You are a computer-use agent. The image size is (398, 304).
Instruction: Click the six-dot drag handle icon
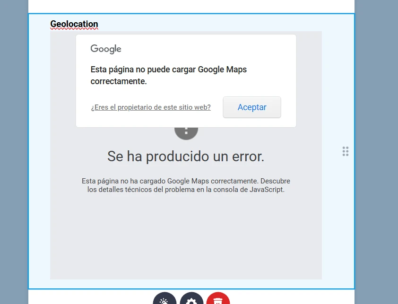click(x=346, y=151)
